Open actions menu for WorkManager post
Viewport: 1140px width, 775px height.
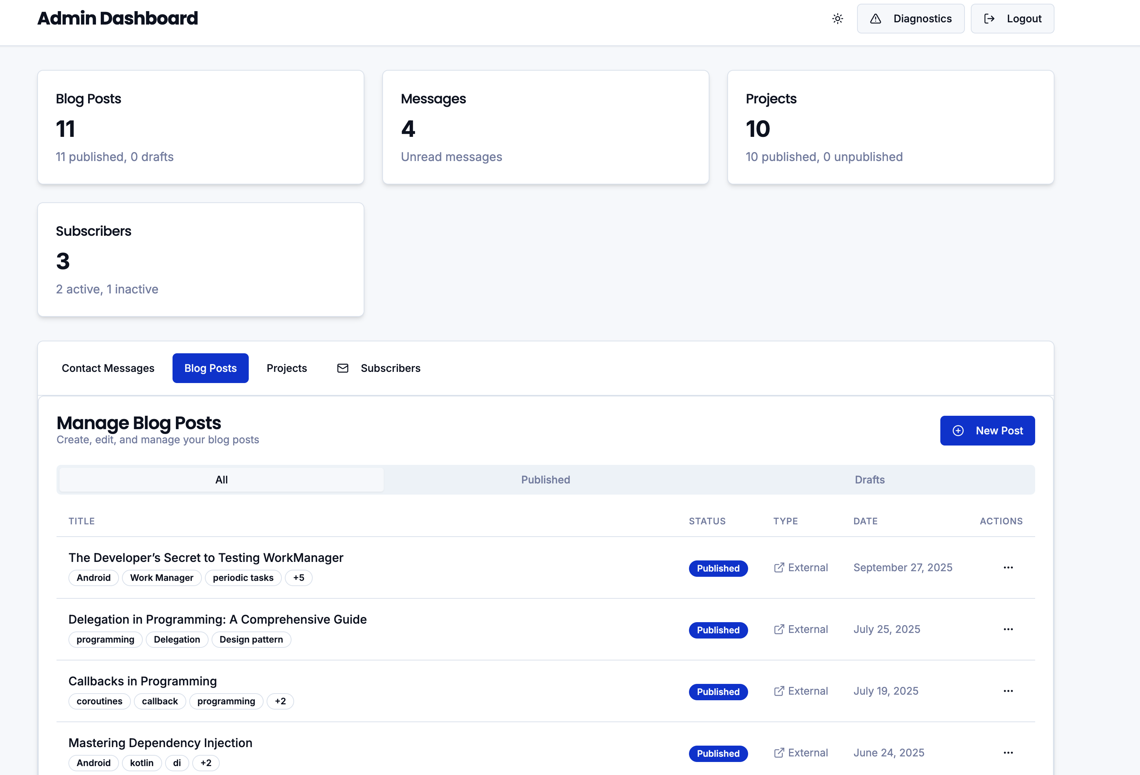[1008, 567]
